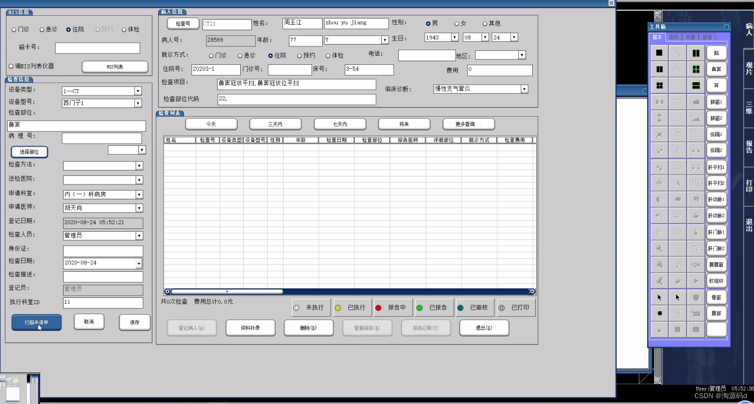The height and width of the screenshot is (404, 754).
Task: Select the black two-pane layout icon
Action: [659, 69]
